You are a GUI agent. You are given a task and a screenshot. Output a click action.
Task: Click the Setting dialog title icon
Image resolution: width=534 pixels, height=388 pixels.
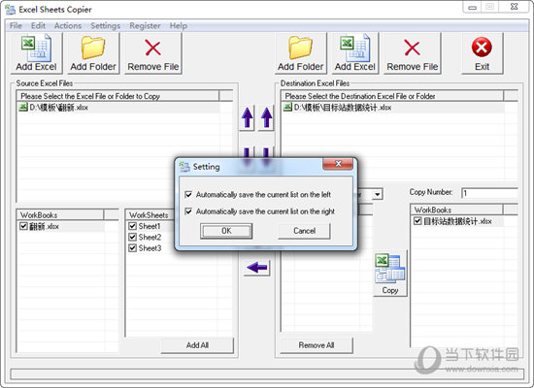click(184, 167)
